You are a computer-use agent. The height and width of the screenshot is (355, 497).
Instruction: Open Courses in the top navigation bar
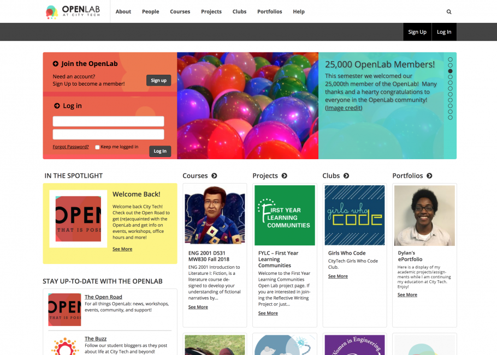(180, 11)
